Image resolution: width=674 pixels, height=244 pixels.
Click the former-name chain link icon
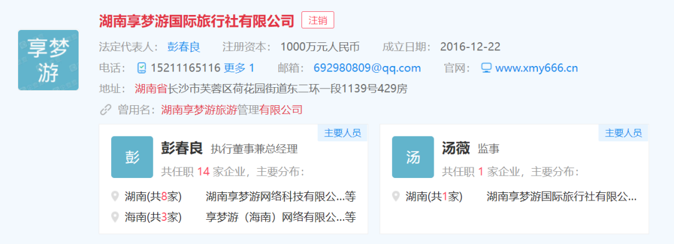(105, 110)
